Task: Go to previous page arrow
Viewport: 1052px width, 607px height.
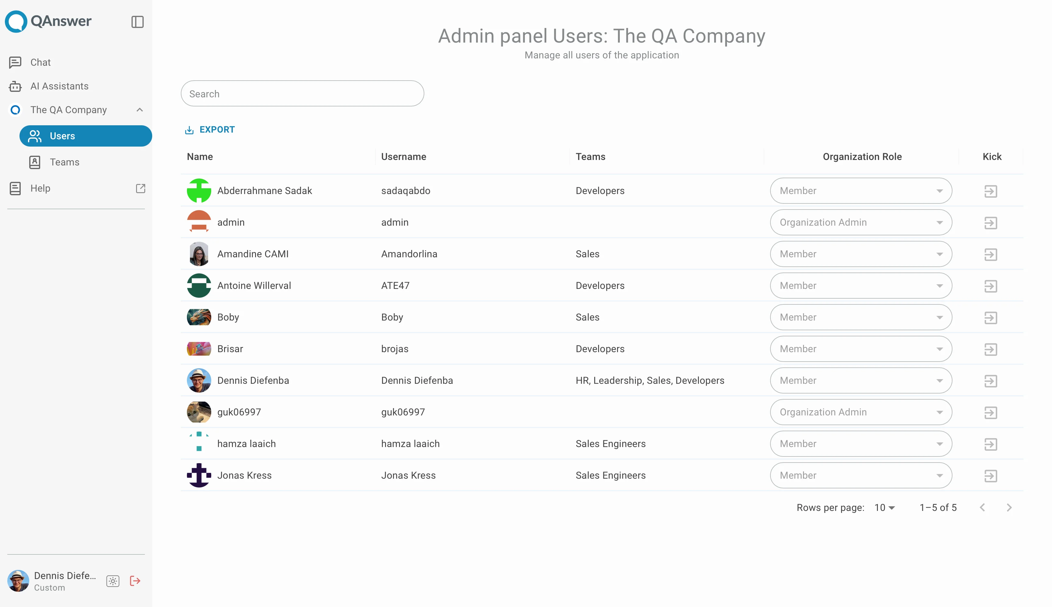Action: (x=982, y=507)
